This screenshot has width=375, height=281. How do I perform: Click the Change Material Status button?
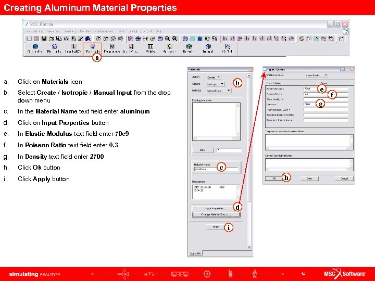point(216,214)
